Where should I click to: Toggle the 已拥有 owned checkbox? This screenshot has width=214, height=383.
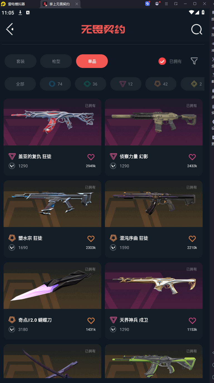pyautogui.click(x=162, y=61)
